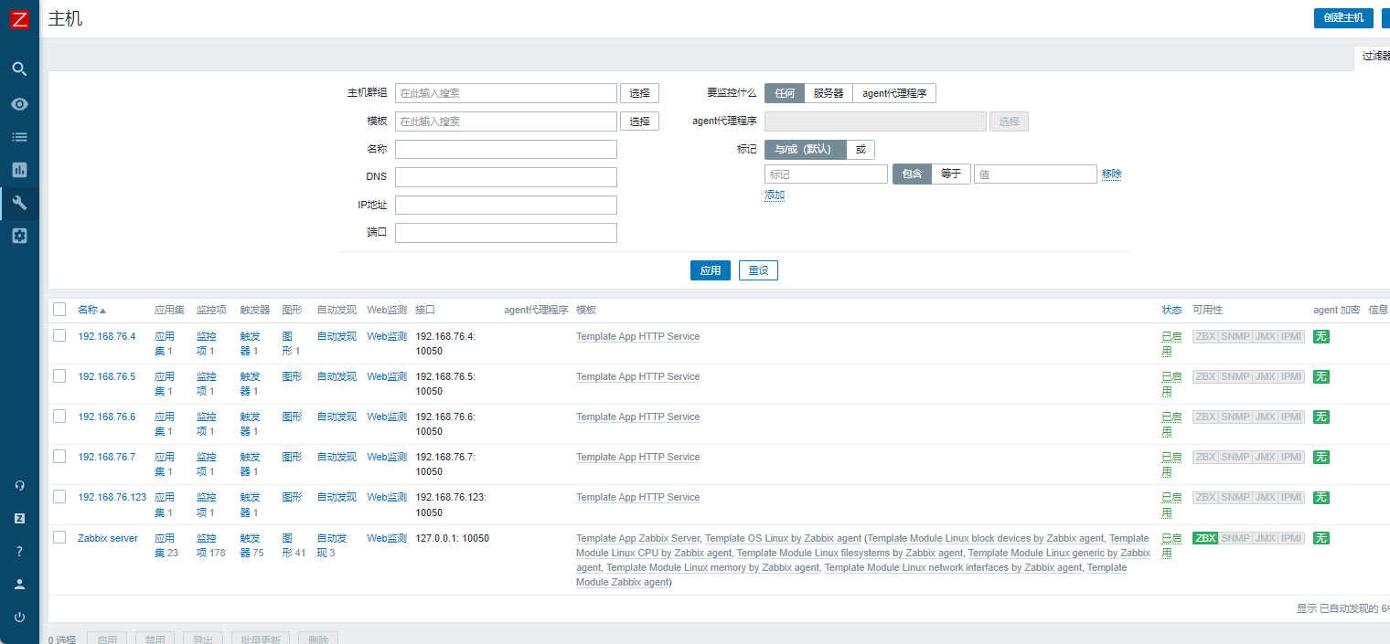Open Template App Zabbix Server link
Image resolution: width=1390 pixels, height=644 pixels.
pos(637,538)
